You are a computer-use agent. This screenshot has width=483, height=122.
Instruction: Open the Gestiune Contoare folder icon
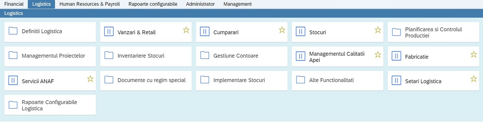205,56
